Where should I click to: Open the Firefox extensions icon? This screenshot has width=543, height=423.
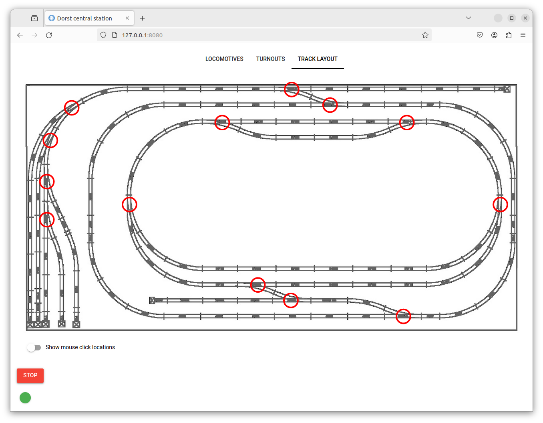coord(509,35)
